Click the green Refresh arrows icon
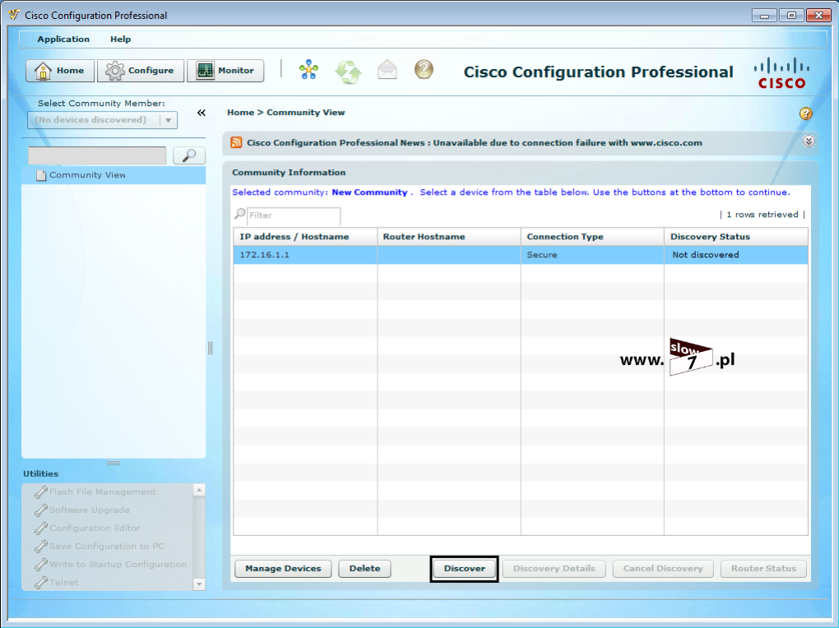 [x=348, y=72]
